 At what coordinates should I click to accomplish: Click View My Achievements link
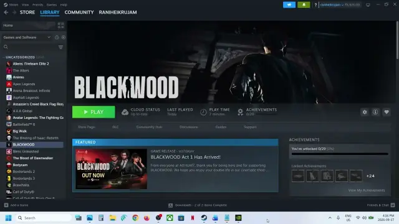(367, 190)
